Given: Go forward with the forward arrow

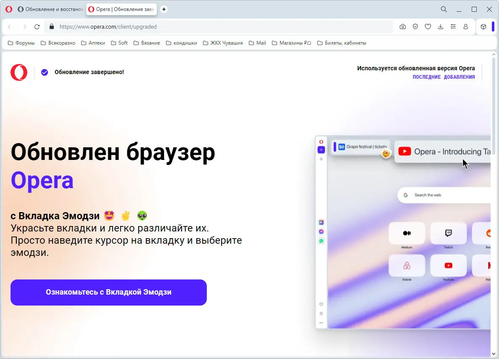Looking at the screenshot, I should (x=24, y=27).
